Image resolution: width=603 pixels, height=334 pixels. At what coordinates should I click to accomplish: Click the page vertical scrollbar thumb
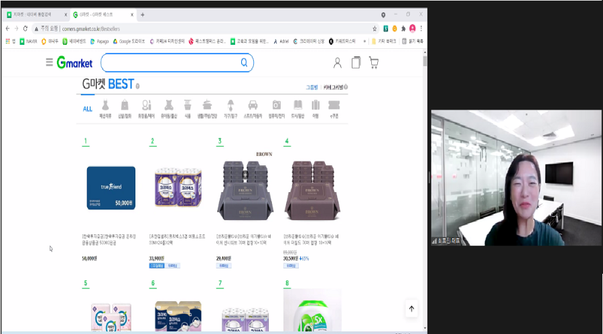point(425,61)
